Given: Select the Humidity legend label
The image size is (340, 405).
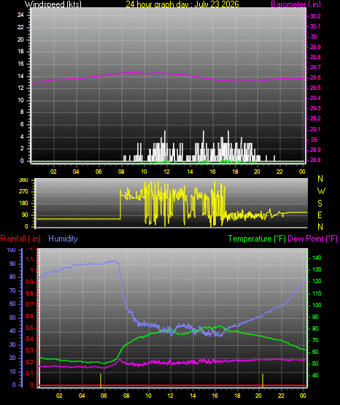Looking at the screenshot, I should (x=63, y=239).
